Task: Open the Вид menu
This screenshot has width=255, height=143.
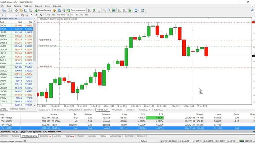Action: (9, 6)
